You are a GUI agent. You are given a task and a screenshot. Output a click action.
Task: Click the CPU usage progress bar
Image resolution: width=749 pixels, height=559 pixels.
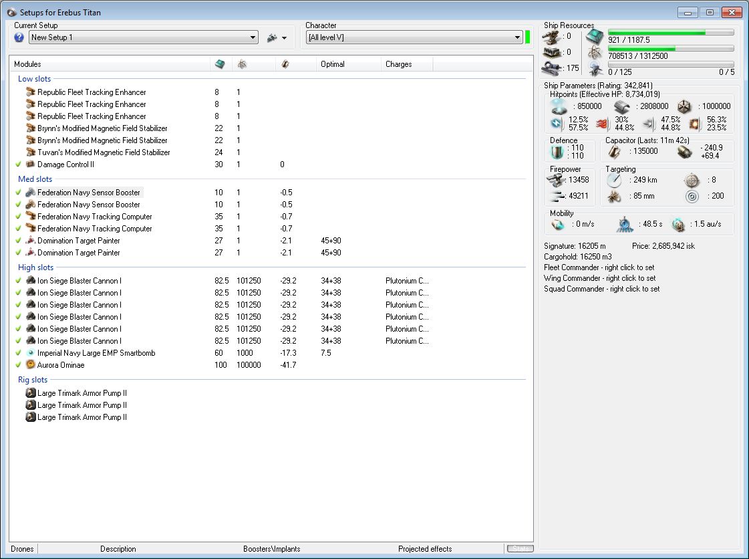point(670,32)
